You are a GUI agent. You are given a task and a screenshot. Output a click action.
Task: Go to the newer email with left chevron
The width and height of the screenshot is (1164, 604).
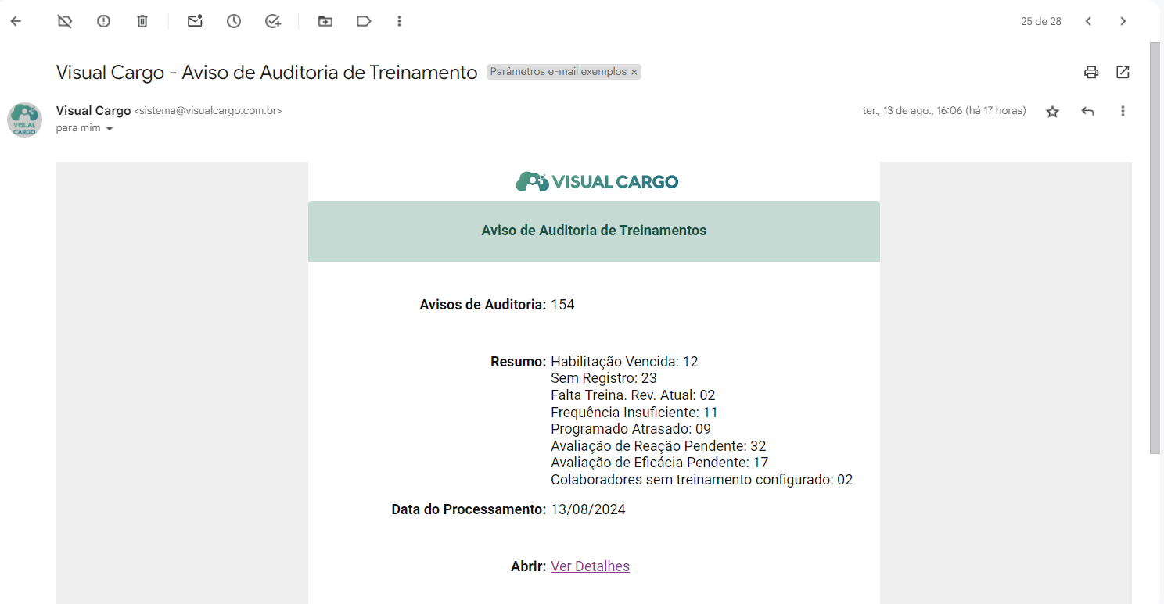coord(1088,21)
